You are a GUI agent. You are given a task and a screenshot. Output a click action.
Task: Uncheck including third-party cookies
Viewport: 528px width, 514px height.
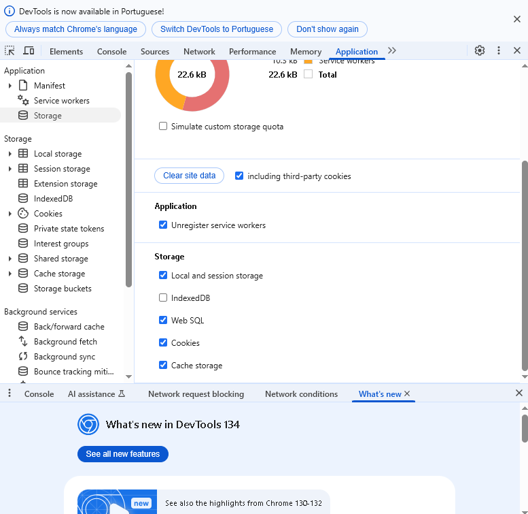click(239, 176)
